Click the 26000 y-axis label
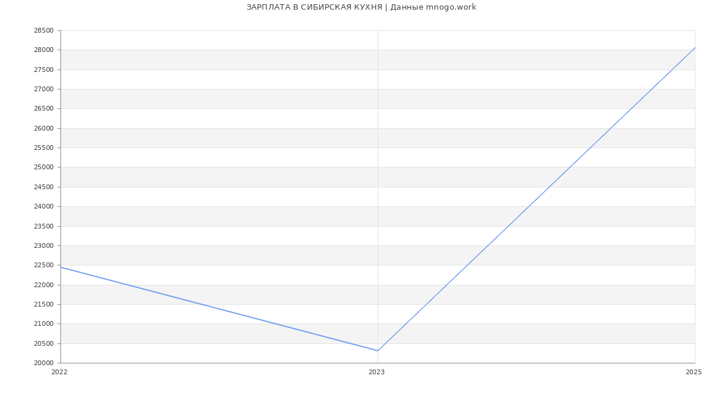This screenshot has height=393, width=725. click(x=43, y=128)
